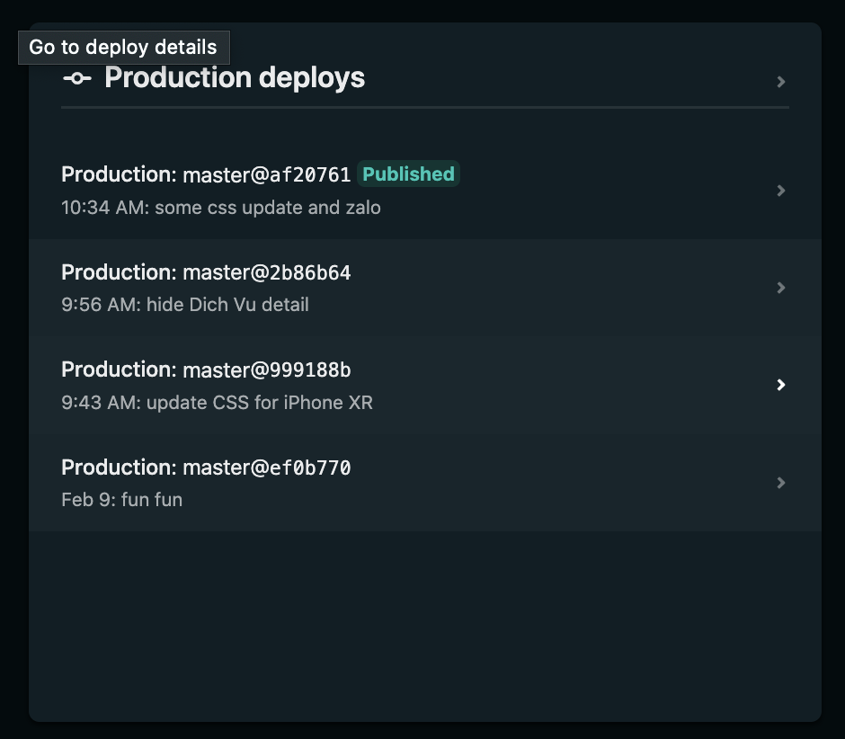Click the Production label of the published deploy

tap(118, 174)
